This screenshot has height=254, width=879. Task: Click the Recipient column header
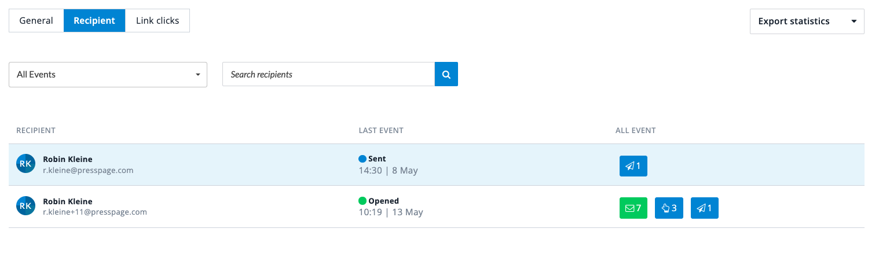click(36, 131)
